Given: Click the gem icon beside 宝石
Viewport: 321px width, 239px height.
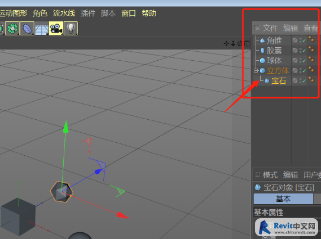Looking at the screenshot, I should [x=267, y=81].
